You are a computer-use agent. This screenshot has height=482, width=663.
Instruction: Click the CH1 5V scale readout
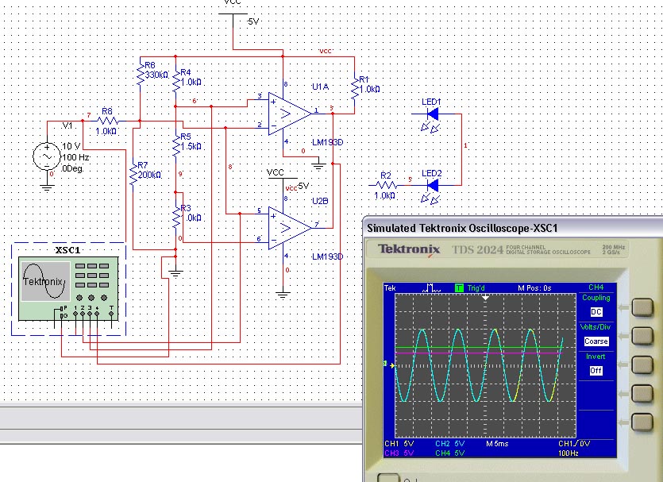click(399, 444)
